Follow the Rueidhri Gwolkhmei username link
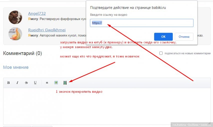213x127 pixels. coord(47,30)
